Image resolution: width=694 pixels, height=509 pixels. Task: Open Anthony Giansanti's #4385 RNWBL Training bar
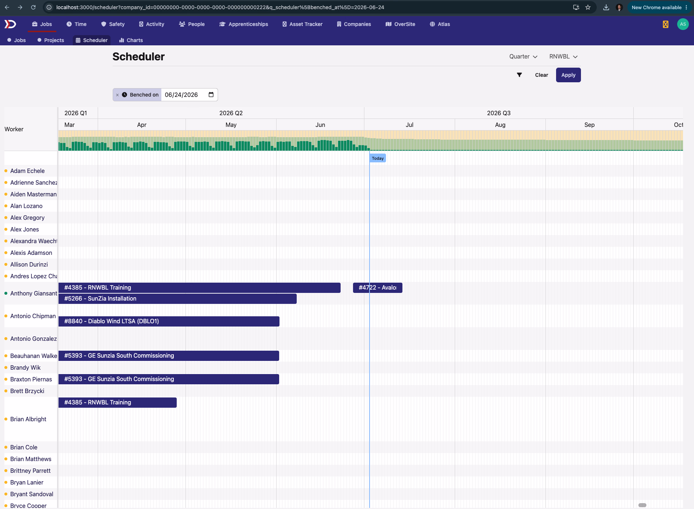(199, 288)
